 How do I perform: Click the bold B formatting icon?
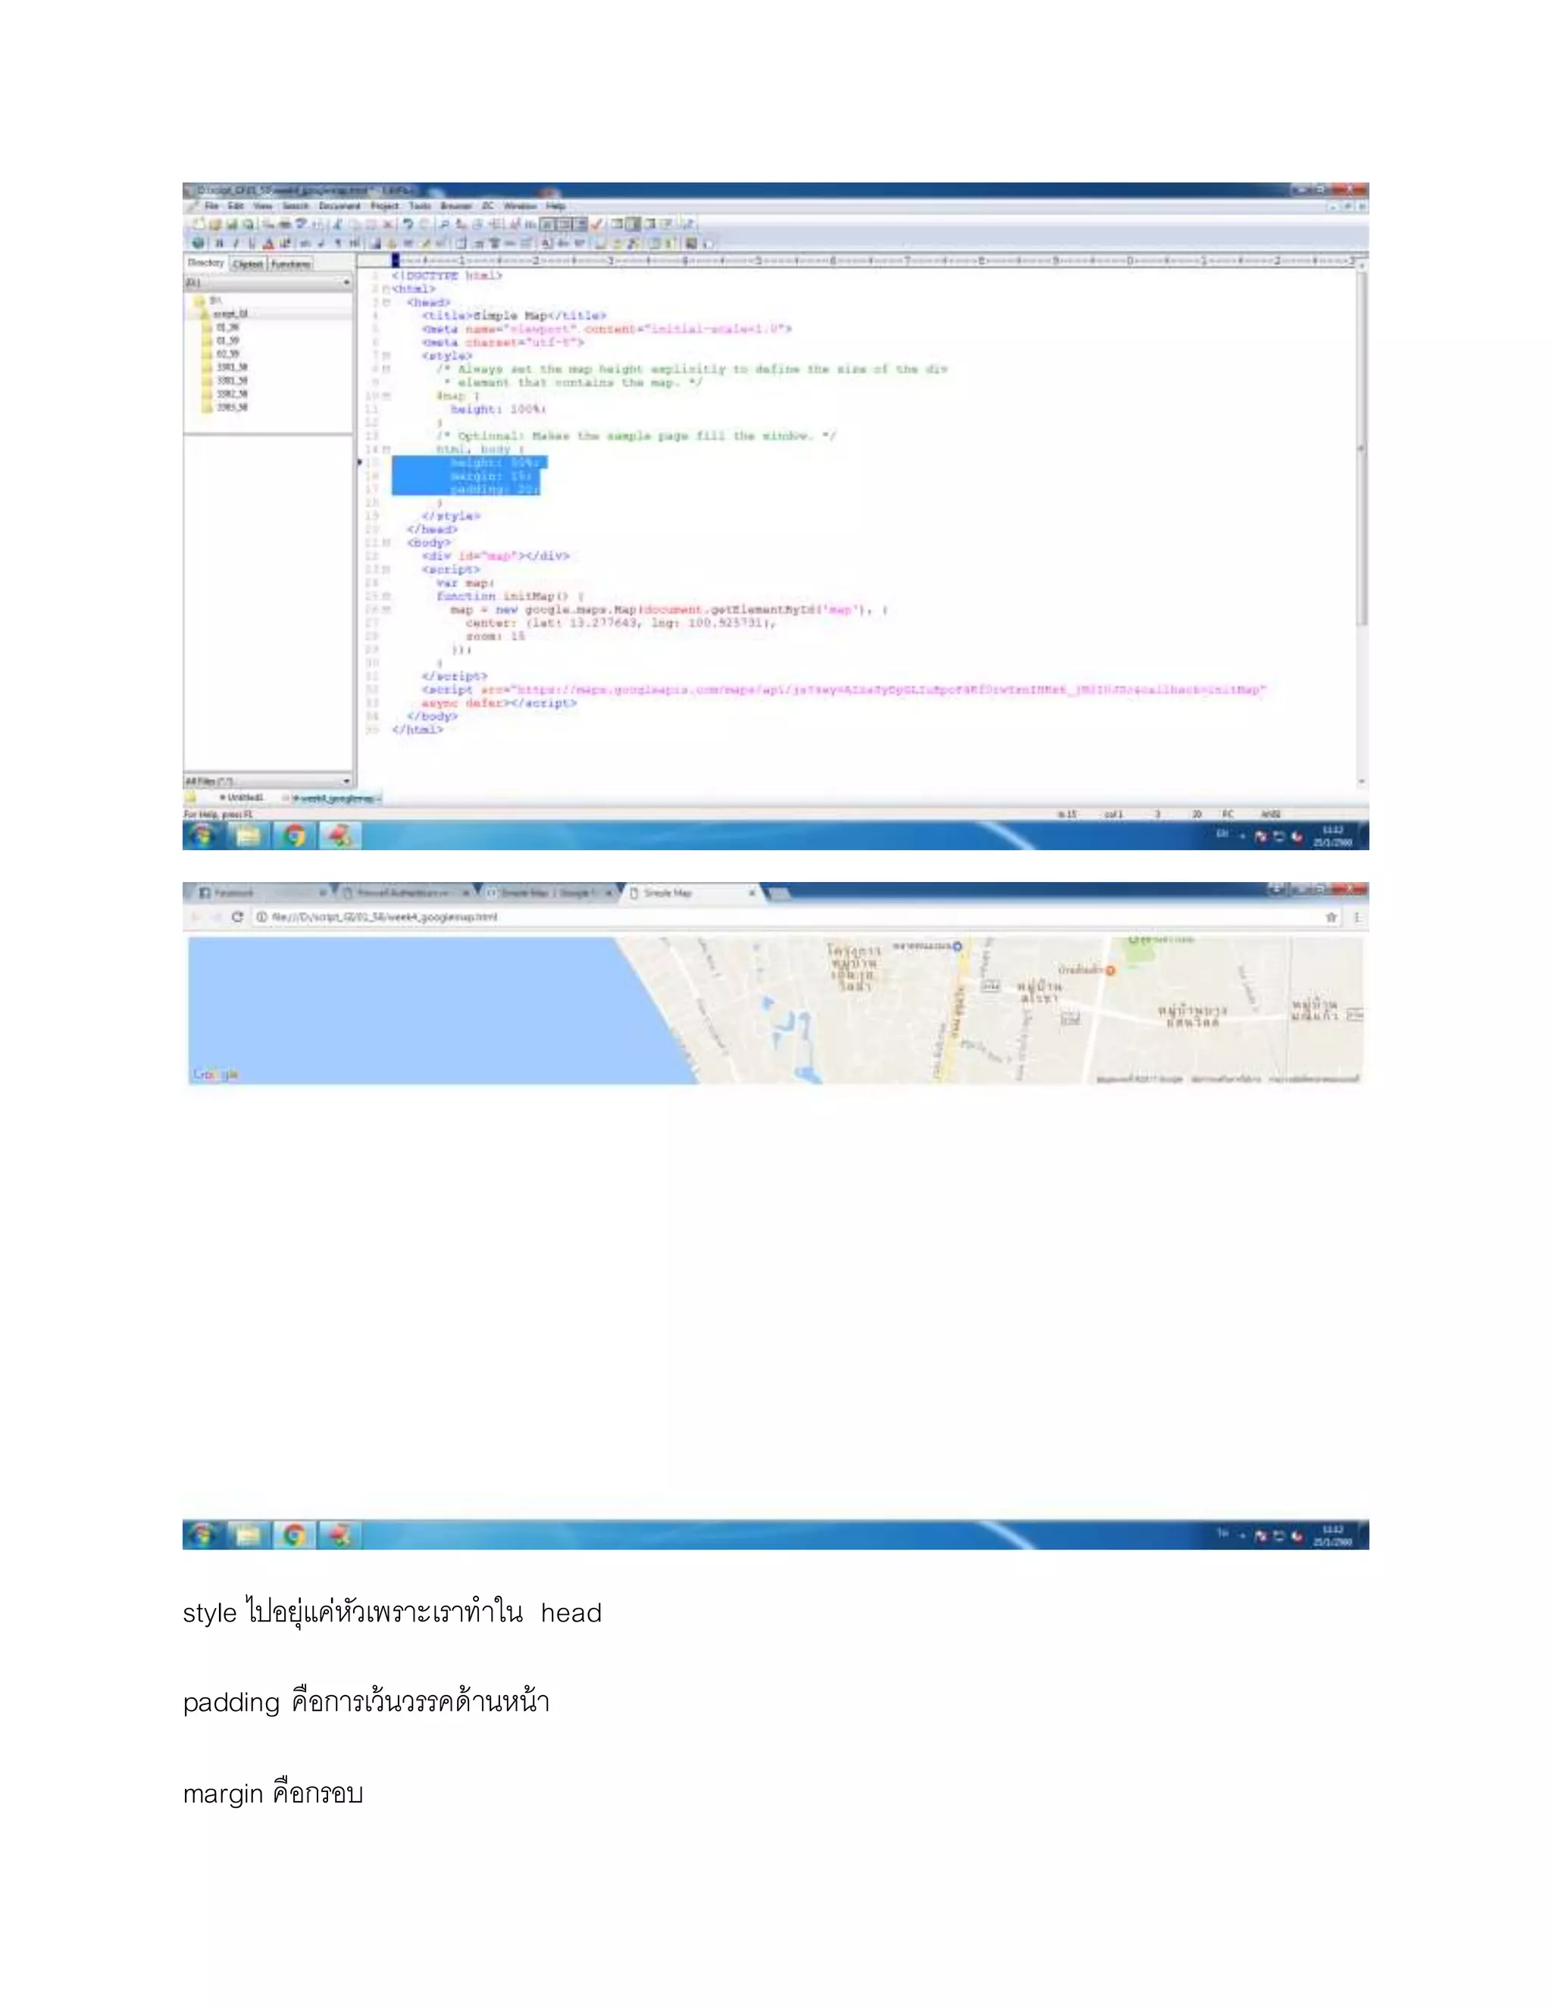(219, 244)
